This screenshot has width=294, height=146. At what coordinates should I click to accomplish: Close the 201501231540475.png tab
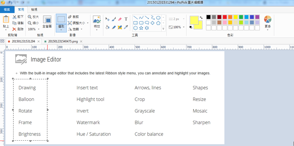81,41
